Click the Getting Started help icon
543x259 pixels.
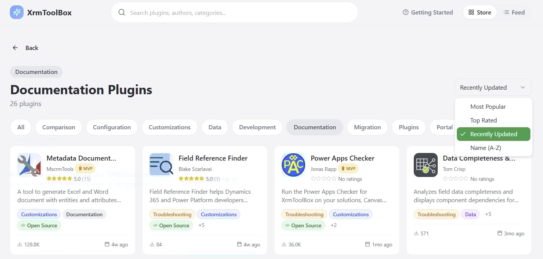click(405, 12)
